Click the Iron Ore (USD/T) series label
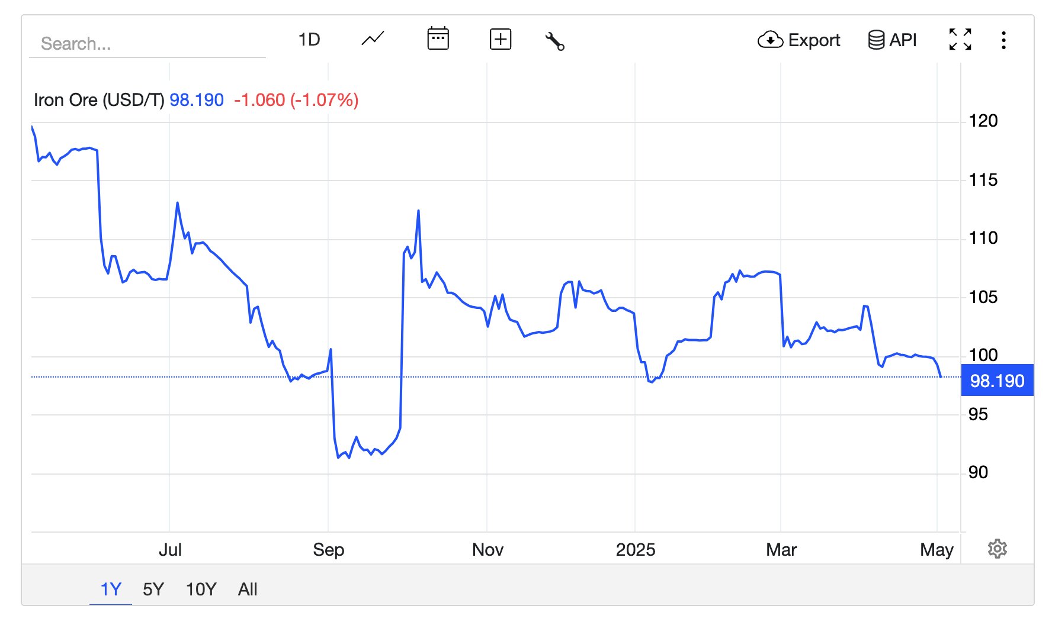1052x625 pixels. (98, 100)
